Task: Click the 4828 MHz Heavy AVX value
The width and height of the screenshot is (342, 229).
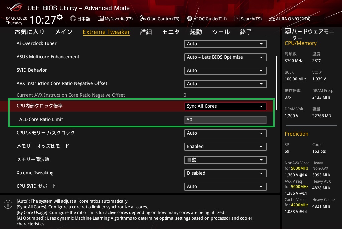Action: pyautogui.click(x=321, y=188)
